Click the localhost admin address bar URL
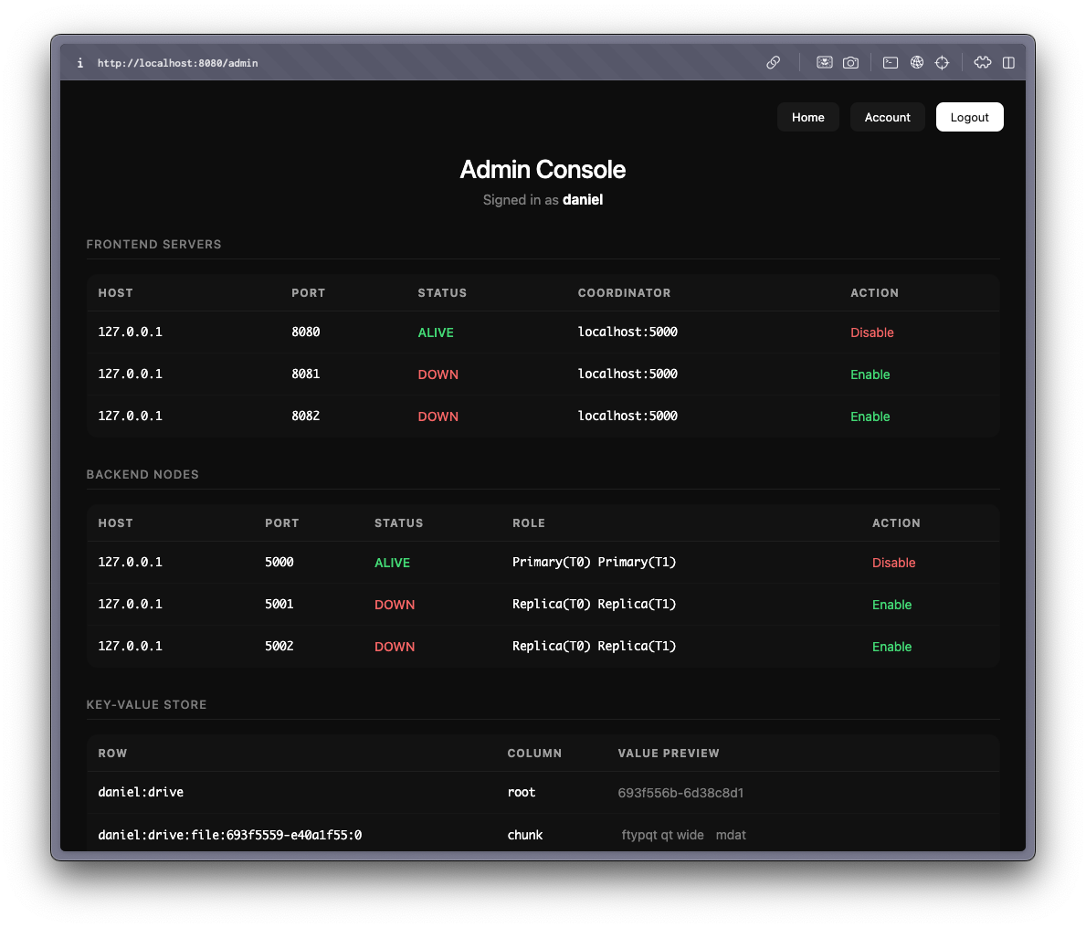The width and height of the screenshot is (1086, 928). [x=177, y=63]
